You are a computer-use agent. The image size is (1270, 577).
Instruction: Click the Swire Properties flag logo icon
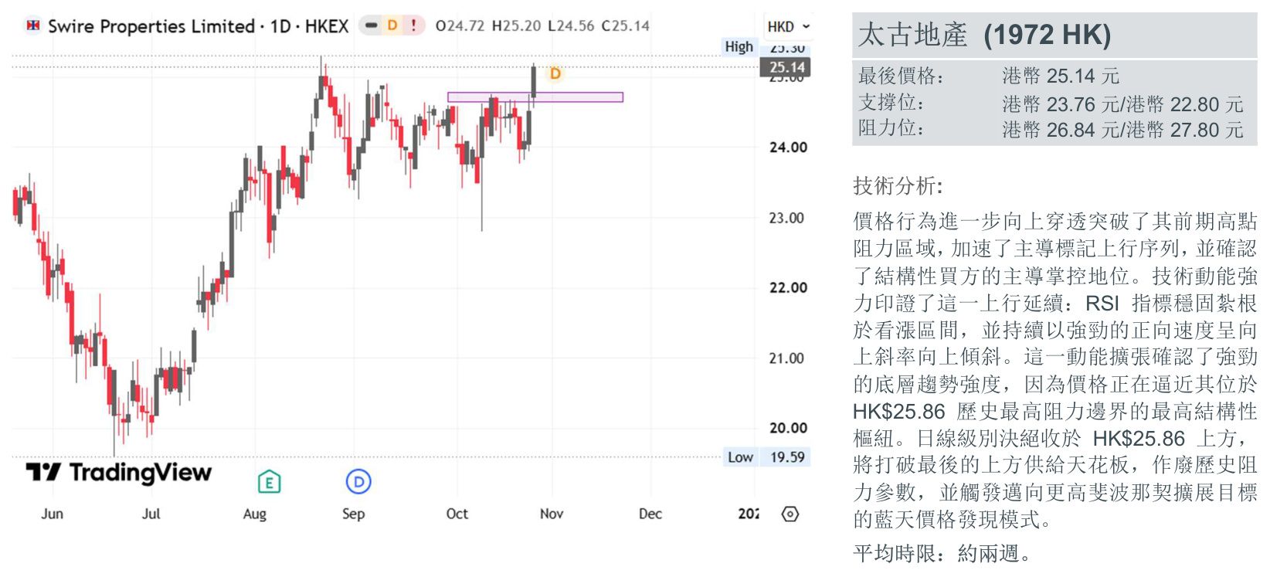click(x=32, y=25)
